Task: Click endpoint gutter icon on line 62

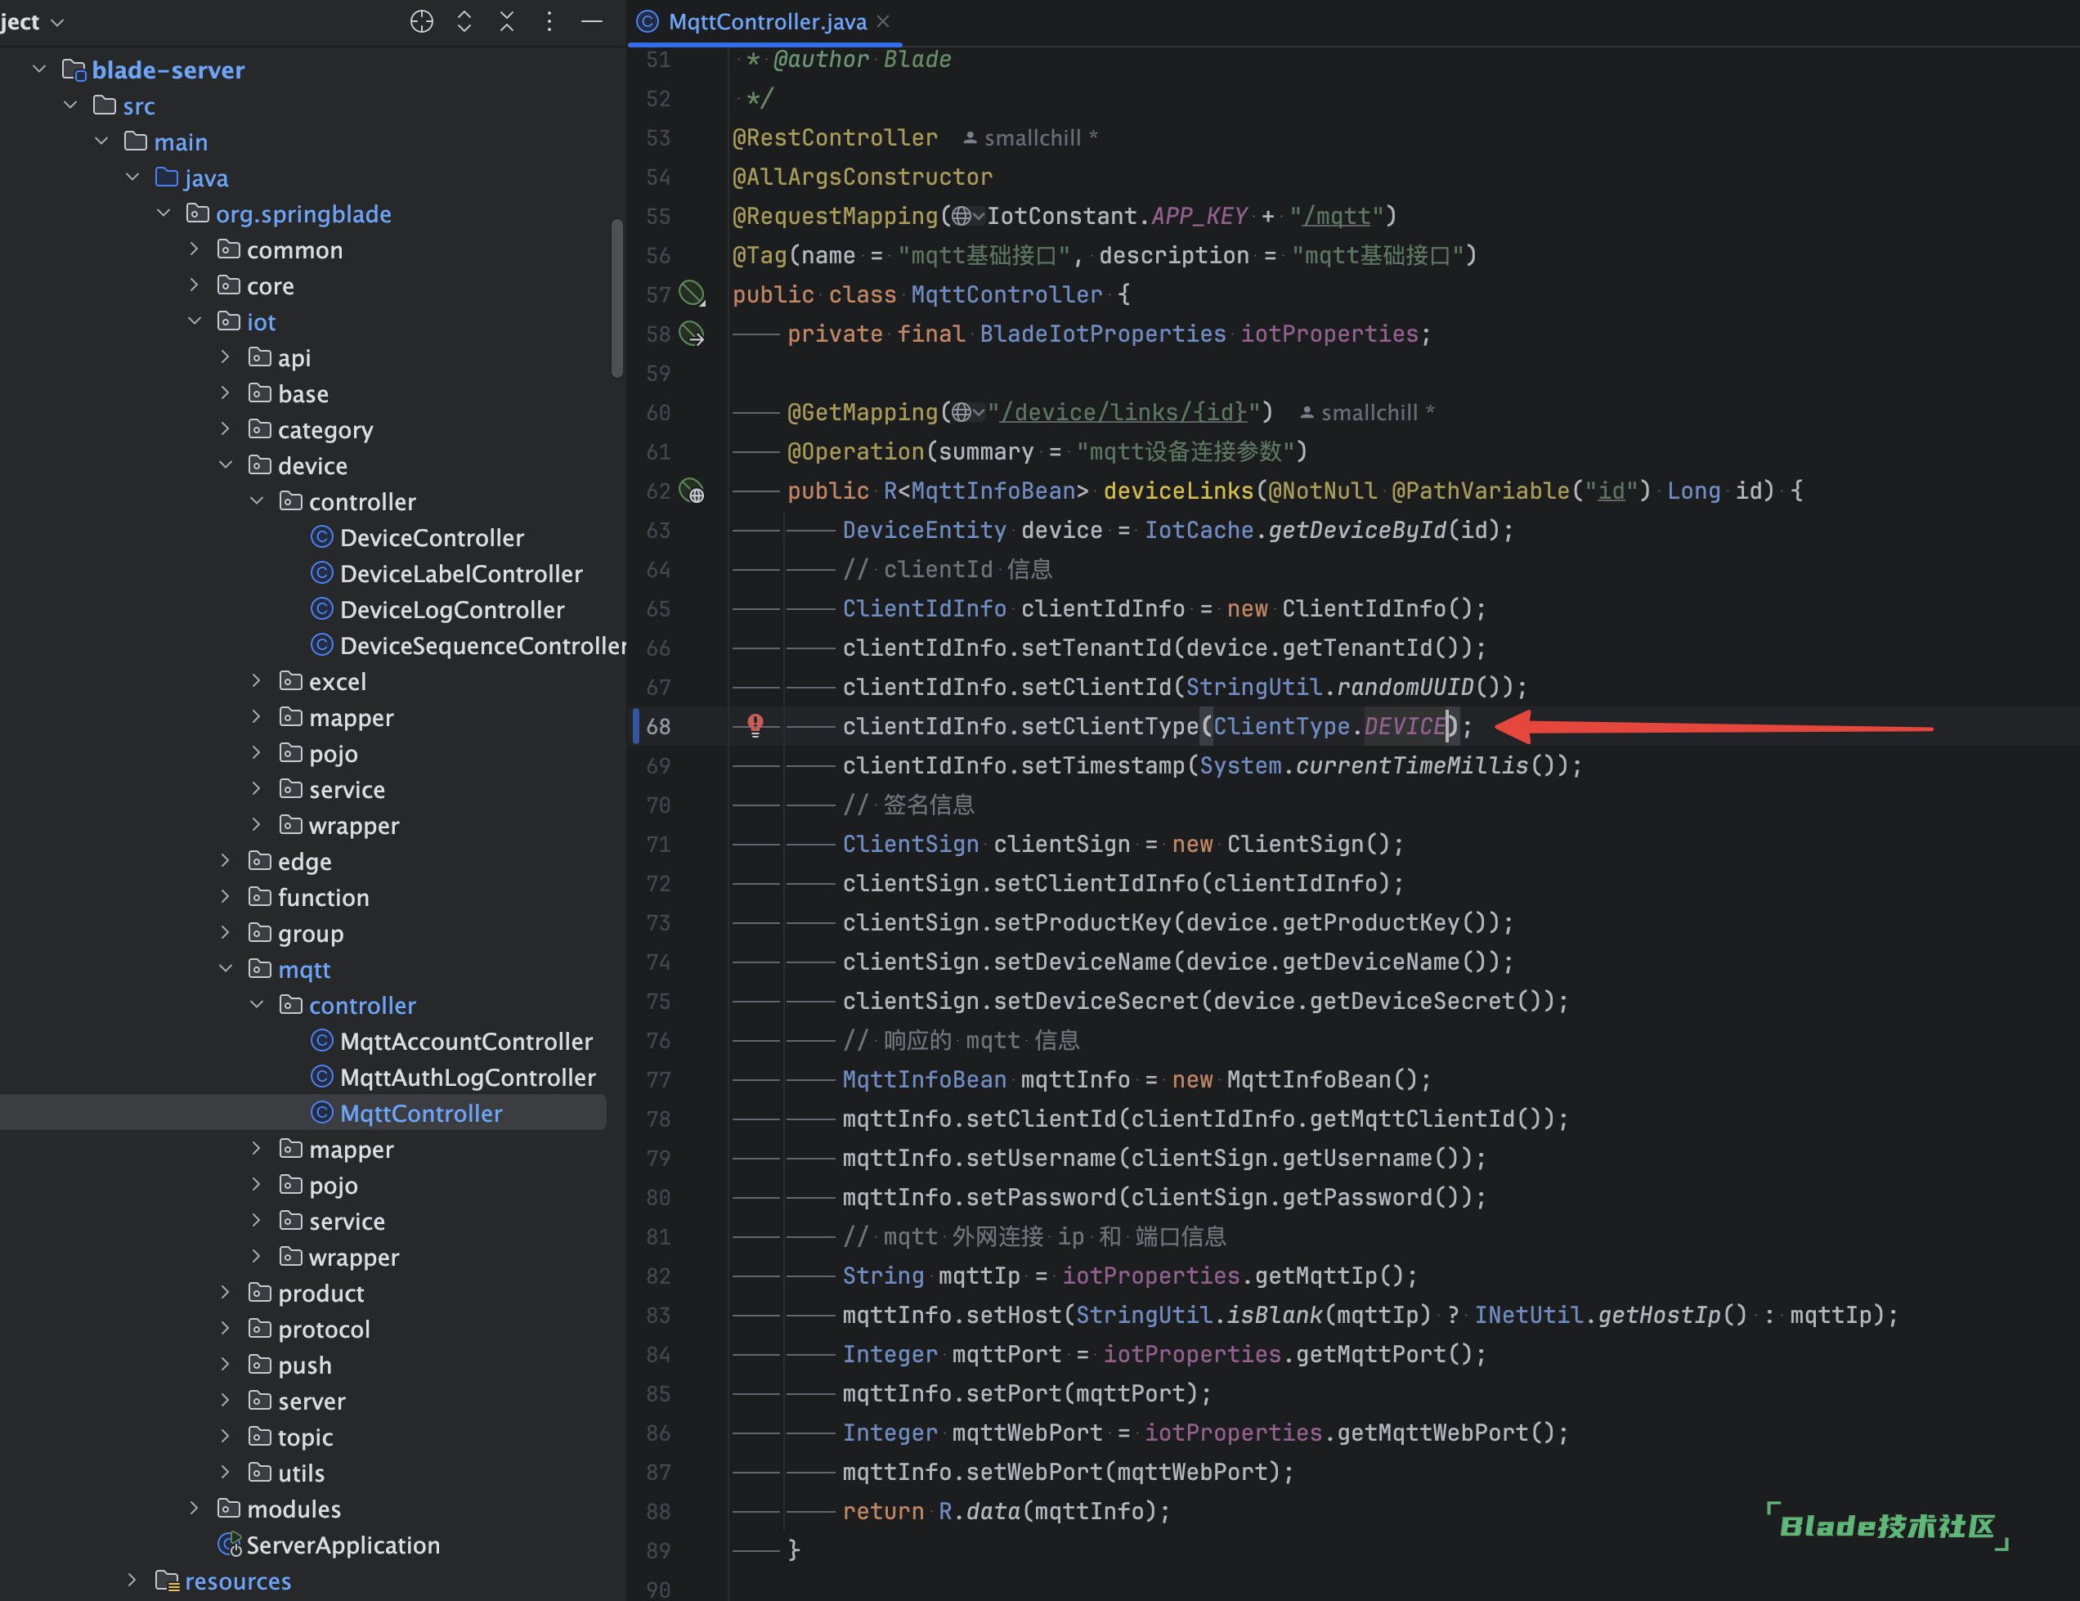Action: [x=692, y=491]
